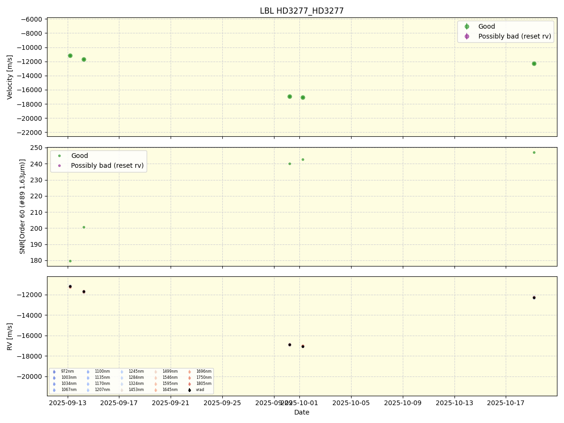Click the 1170nm legend marker
The image size is (564, 423).
click(88, 384)
